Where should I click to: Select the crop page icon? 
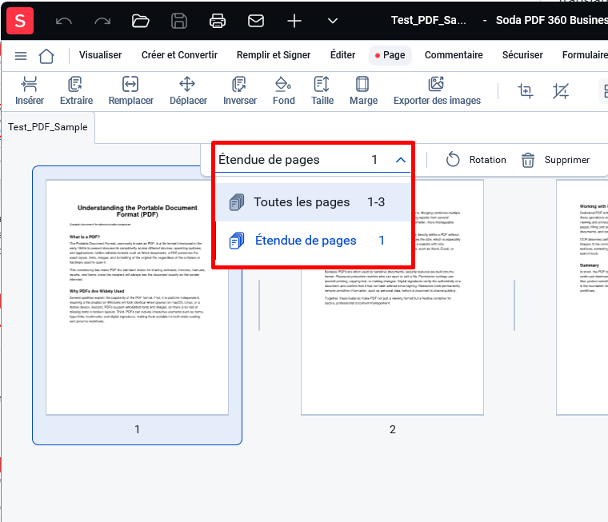pyautogui.click(x=526, y=91)
